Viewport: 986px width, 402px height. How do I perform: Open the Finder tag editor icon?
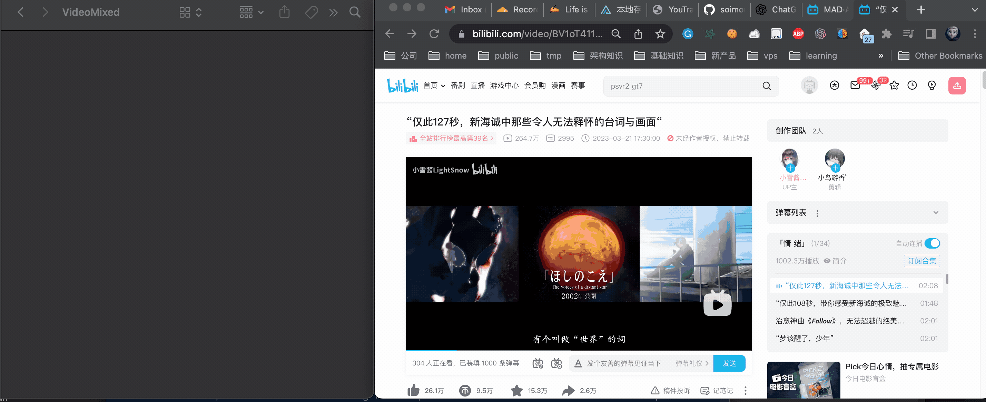[x=311, y=12]
